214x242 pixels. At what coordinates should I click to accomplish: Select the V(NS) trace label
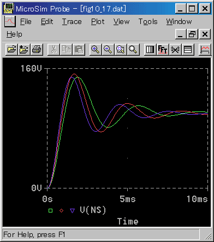(x=93, y=210)
